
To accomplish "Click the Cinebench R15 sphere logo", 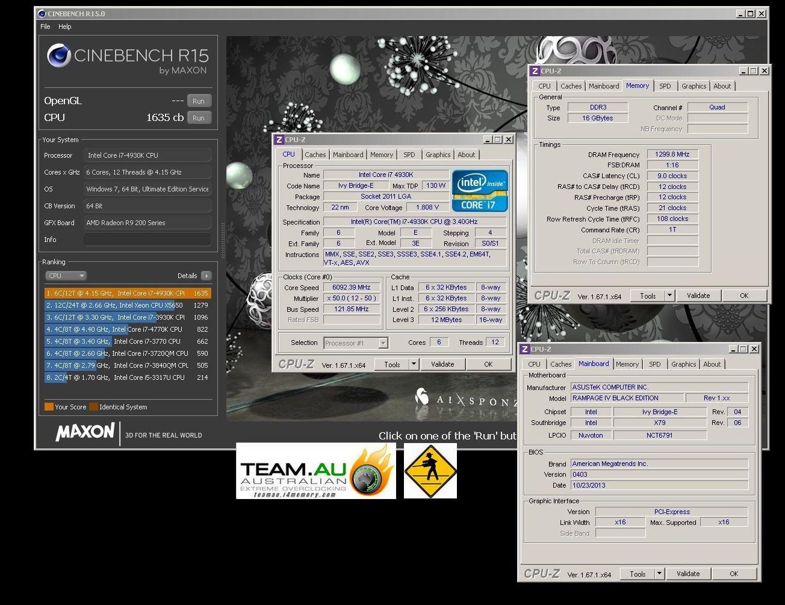I will click(x=59, y=55).
